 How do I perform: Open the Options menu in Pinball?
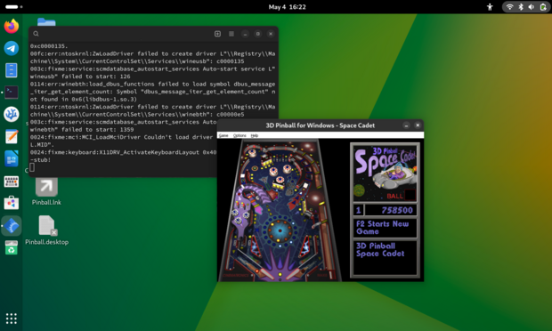(239, 135)
